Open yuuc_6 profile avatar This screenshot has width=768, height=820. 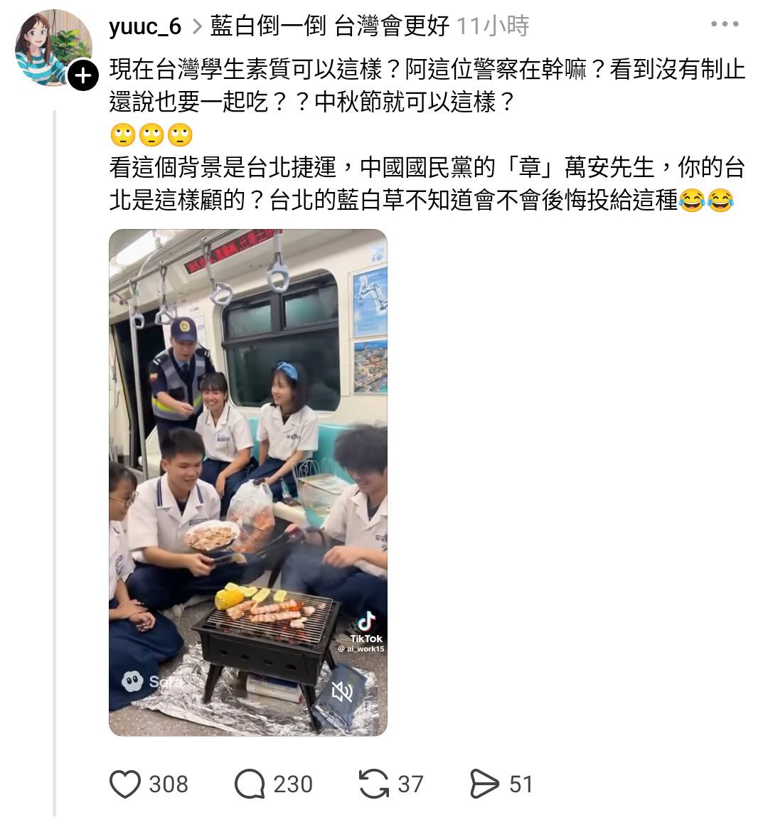53,48
